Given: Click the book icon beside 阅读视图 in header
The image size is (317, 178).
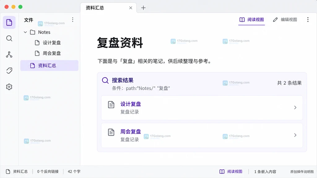Looking at the screenshot, I should click(242, 19).
